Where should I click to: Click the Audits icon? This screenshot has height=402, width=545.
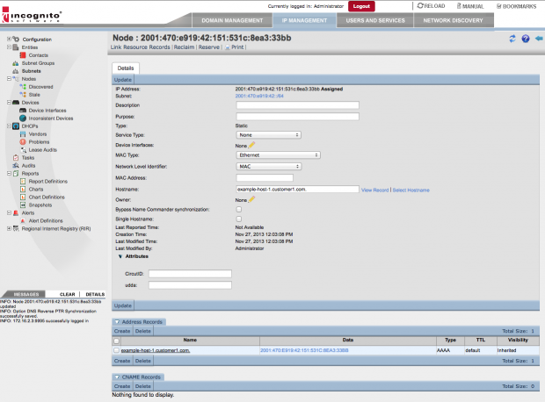coord(16,166)
